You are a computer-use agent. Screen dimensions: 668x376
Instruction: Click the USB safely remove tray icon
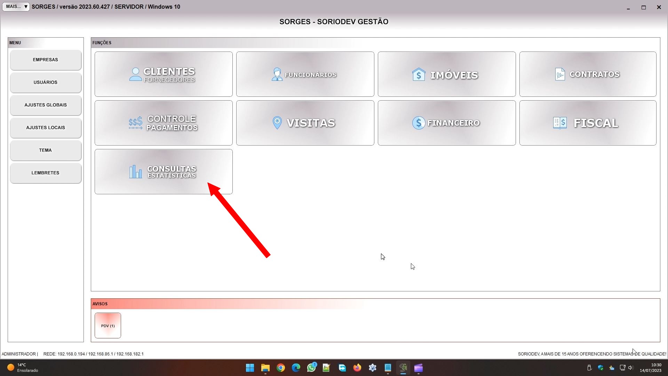coord(589,368)
